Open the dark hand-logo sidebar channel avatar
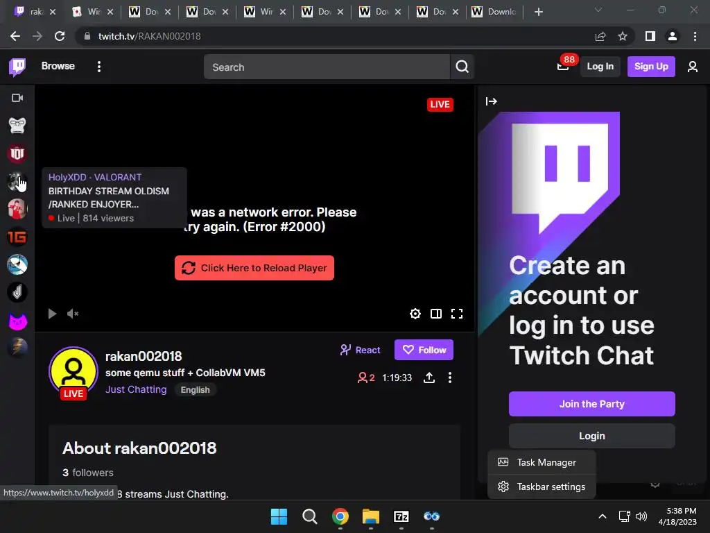This screenshot has width=710, height=533. (17, 292)
